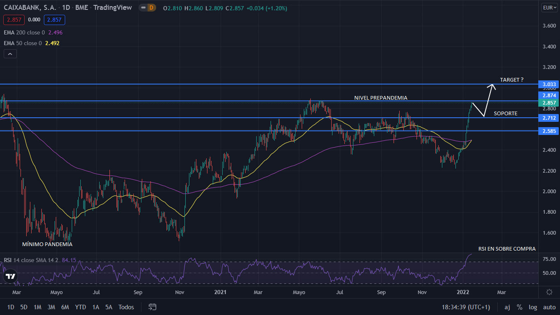Open the go-to-date calendar icon

tap(153, 307)
